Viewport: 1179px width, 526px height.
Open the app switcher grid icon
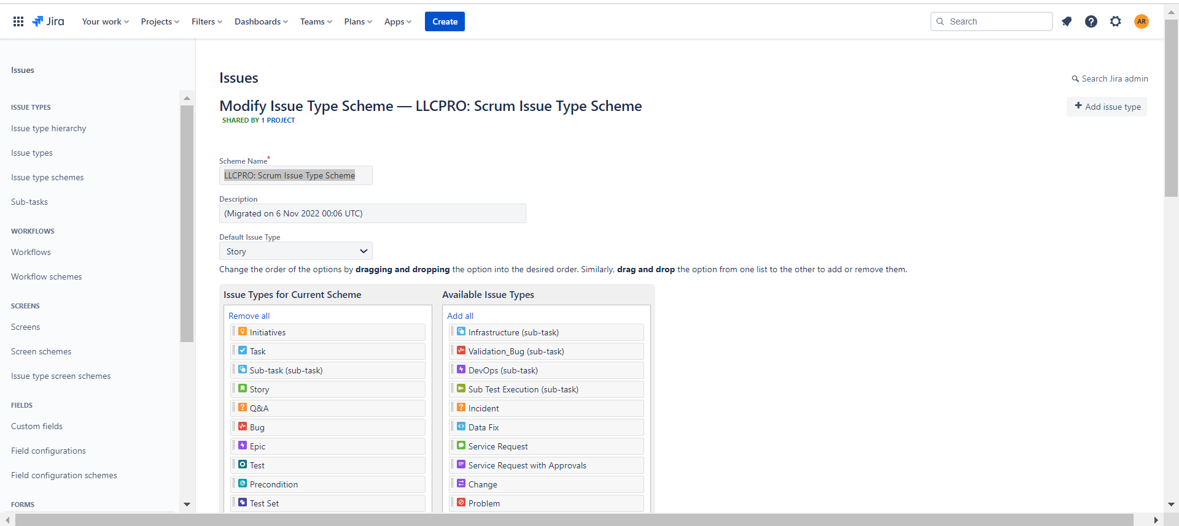coord(18,21)
